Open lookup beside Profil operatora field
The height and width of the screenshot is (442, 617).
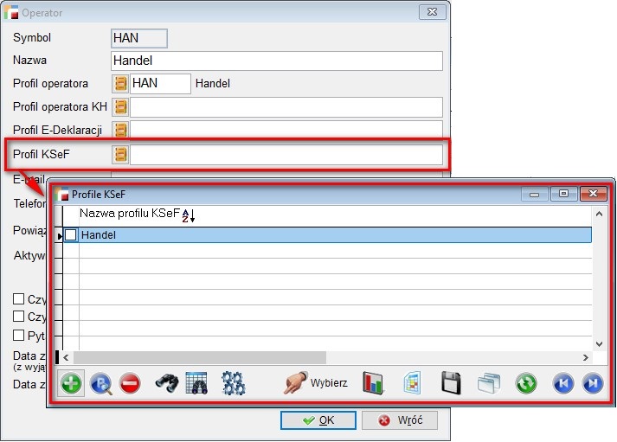(x=121, y=83)
